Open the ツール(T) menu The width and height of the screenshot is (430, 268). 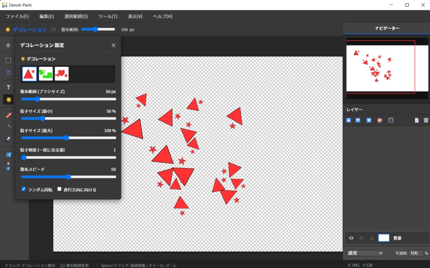tap(108, 16)
